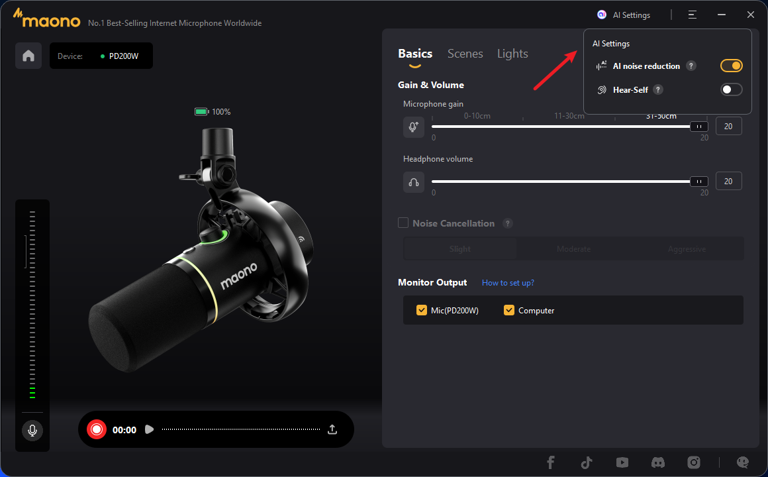This screenshot has width=768, height=477.
Task: Start recording with the red record button
Action: point(97,430)
